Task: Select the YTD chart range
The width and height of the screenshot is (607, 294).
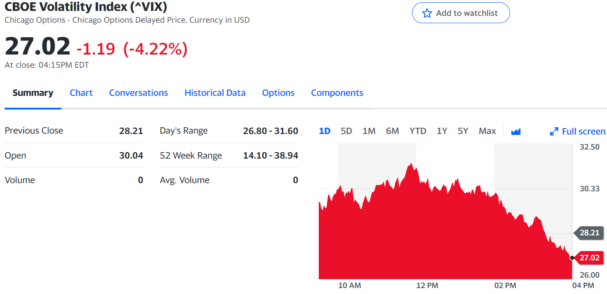Action: point(418,131)
